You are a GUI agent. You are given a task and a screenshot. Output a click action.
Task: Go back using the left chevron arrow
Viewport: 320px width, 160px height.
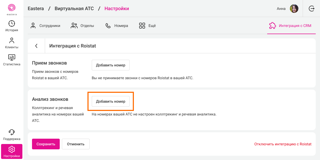click(x=36, y=46)
